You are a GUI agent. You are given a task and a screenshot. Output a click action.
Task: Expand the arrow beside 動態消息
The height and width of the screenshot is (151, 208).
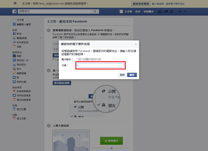tap(40, 38)
